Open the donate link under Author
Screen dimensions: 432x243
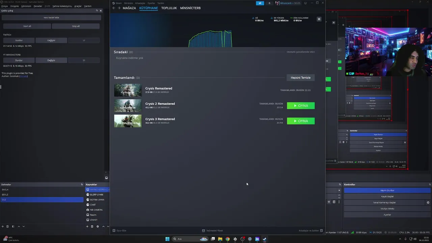23,76
